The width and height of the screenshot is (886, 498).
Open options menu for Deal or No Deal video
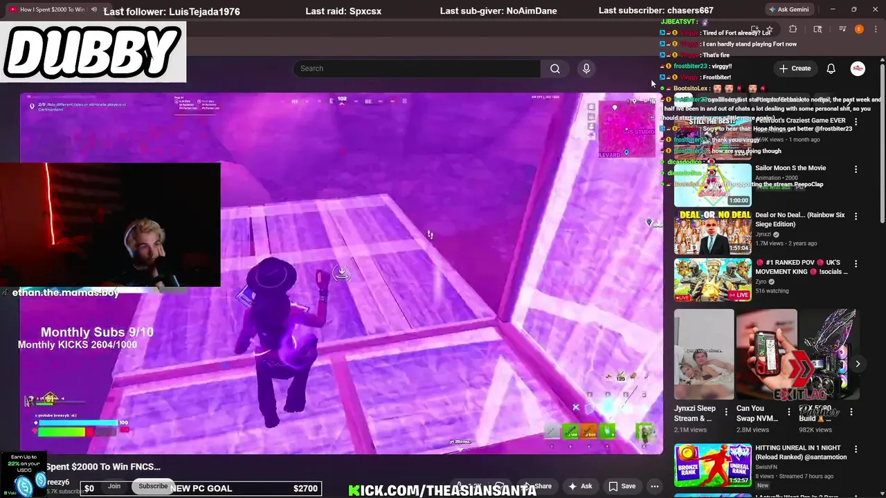pos(856,216)
